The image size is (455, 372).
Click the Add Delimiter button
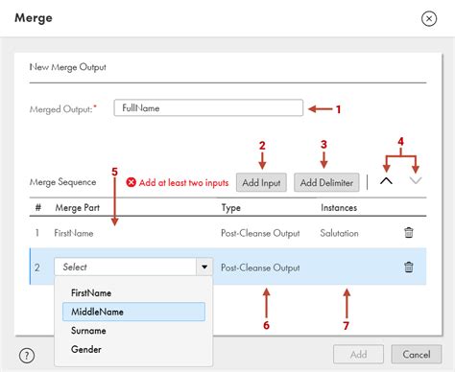(x=326, y=182)
